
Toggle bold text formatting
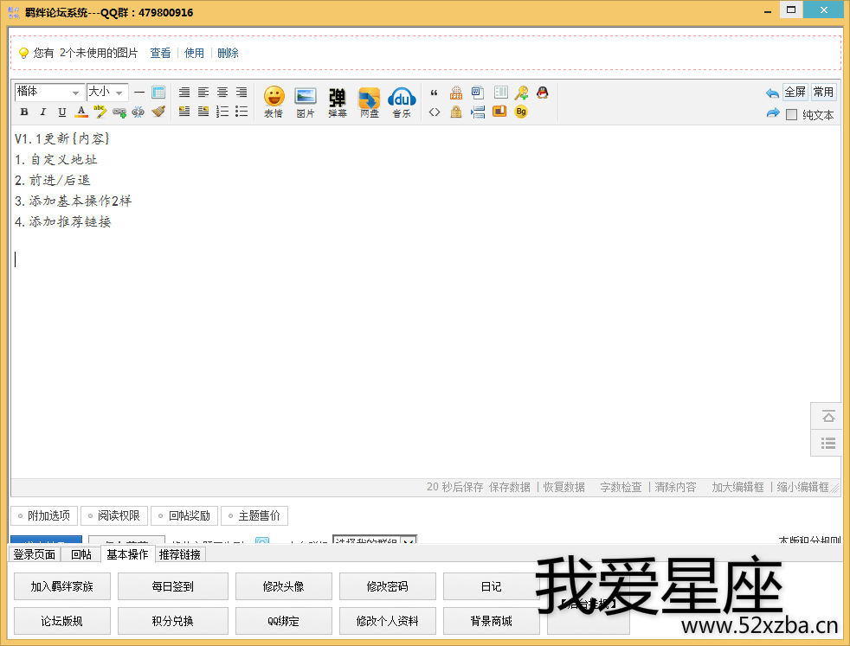tap(24, 112)
